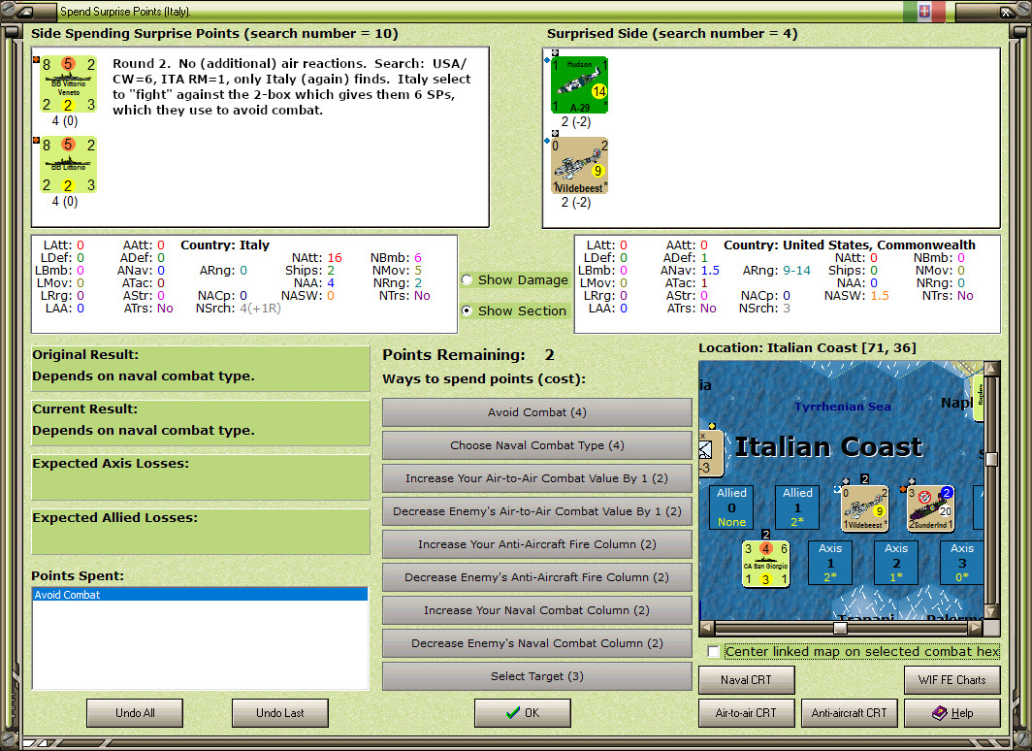Open the Naval CRT chart
This screenshot has height=751, width=1032.
pos(747,680)
